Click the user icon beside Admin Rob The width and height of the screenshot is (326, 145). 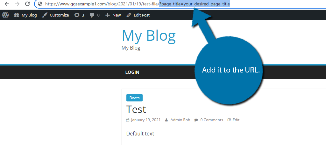point(166,120)
